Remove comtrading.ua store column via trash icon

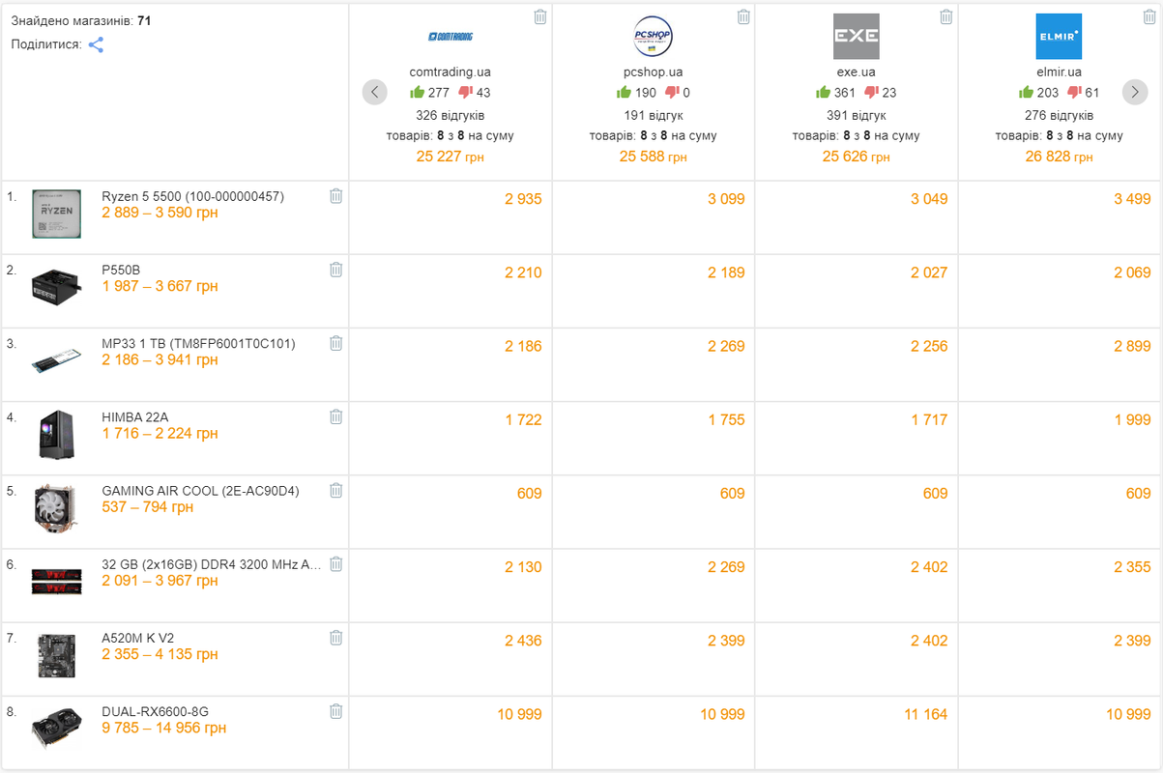(539, 16)
